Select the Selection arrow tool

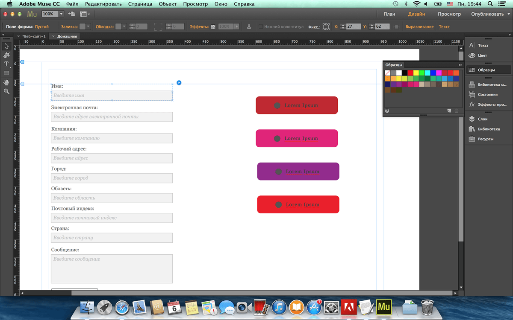click(6, 47)
